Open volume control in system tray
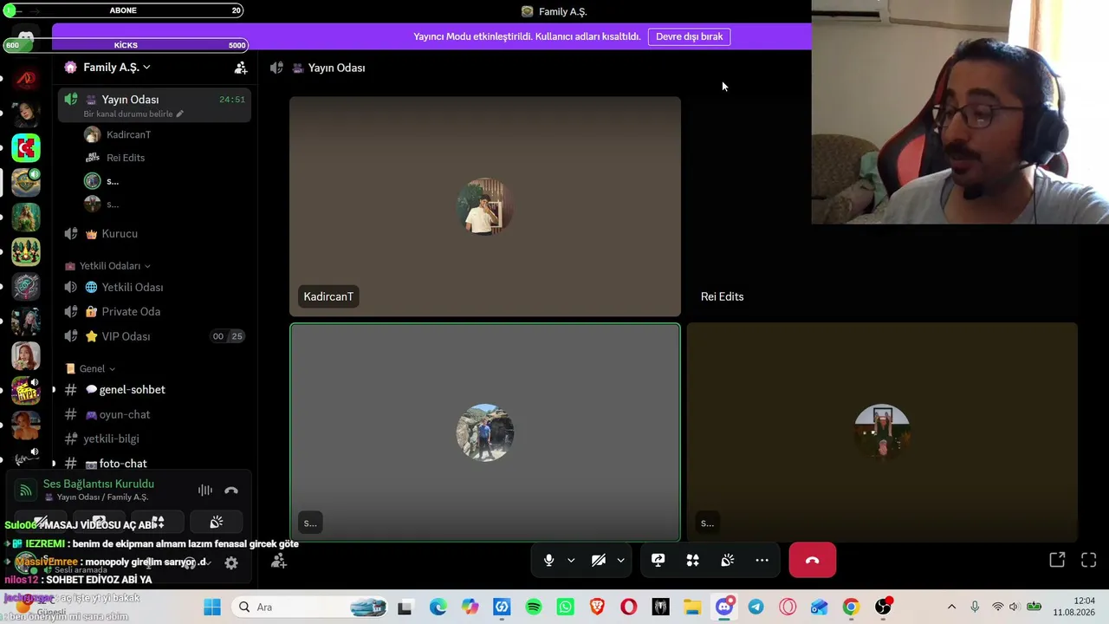Viewport: 1109px width, 624px height. [x=1014, y=607]
